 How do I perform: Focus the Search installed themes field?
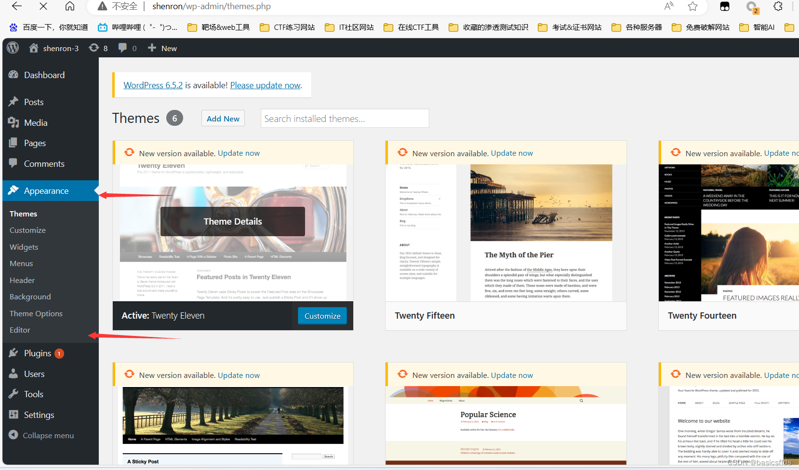click(x=345, y=119)
